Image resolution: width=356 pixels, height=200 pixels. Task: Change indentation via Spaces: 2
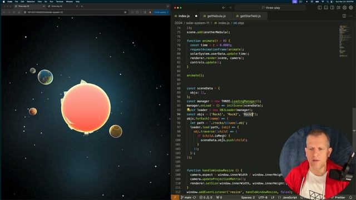248,198
